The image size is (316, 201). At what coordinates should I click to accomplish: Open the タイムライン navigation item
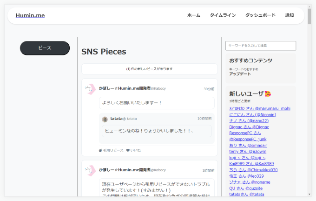click(x=223, y=15)
